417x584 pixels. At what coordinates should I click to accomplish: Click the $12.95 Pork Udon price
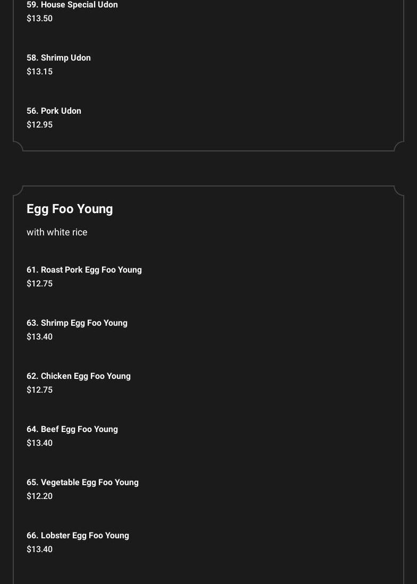pyautogui.click(x=40, y=125)
